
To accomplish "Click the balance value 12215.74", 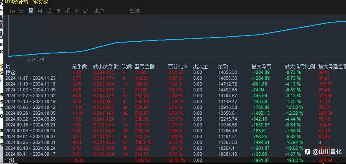I will [x=227, y=119].
